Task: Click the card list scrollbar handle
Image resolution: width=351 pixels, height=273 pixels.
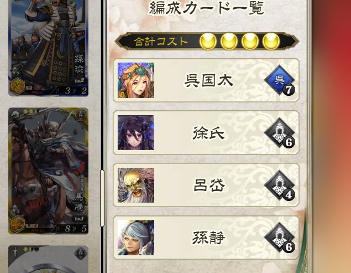Action: (102, 198)
